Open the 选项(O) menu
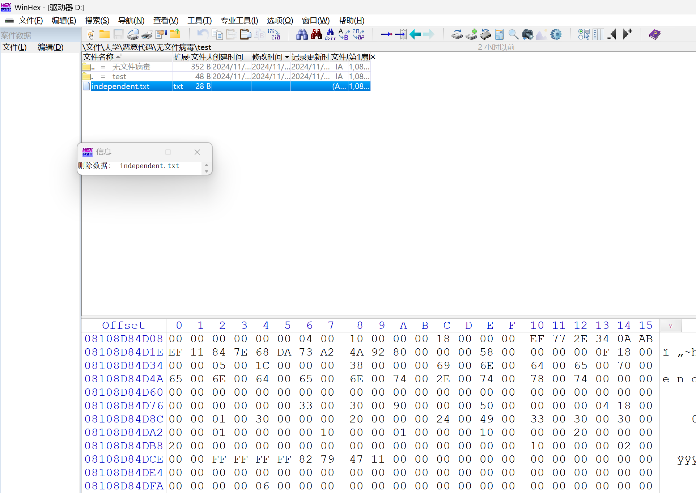The image size is (696, 493). pyautogui.click(x=280, y=21)
